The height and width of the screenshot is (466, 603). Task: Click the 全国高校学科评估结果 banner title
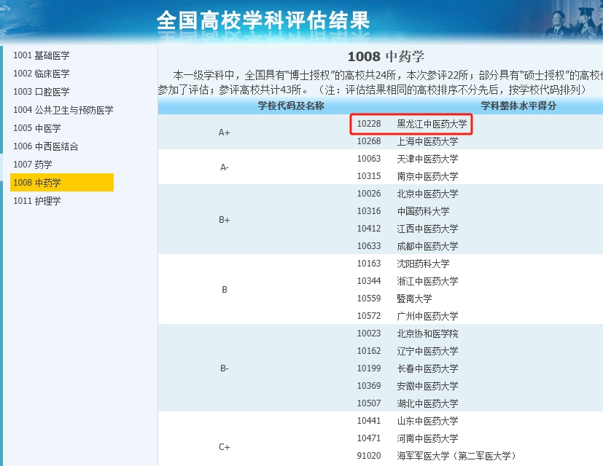pos(263,20)
